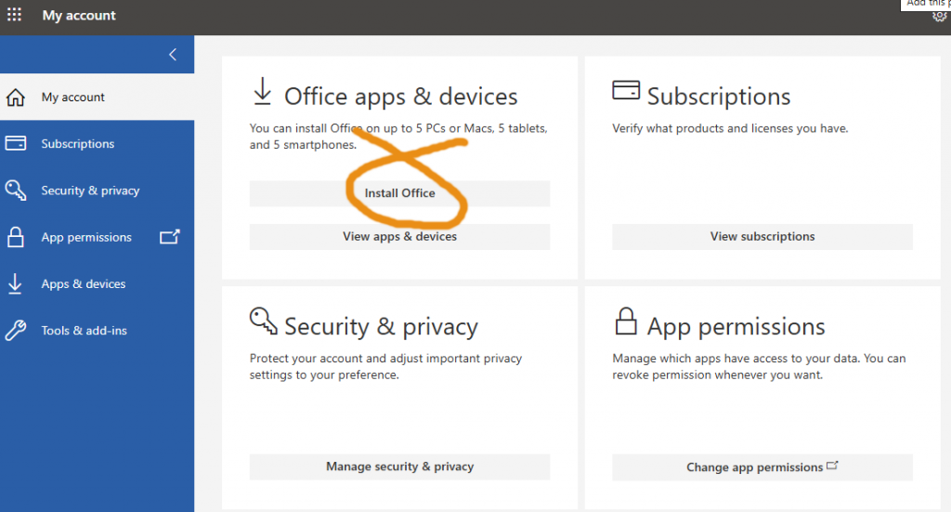The image size is (951, 512).
Task: Click the external link icon beside App permissions
Action: [x=169, y=237]
